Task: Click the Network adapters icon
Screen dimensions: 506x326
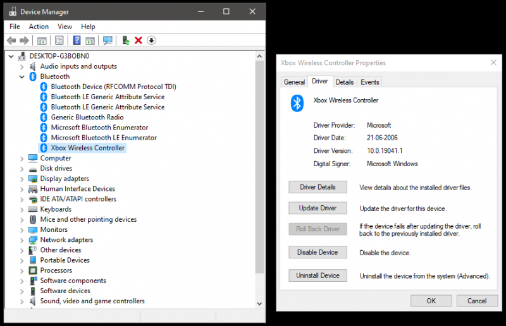Action: [x=33, y=240]
